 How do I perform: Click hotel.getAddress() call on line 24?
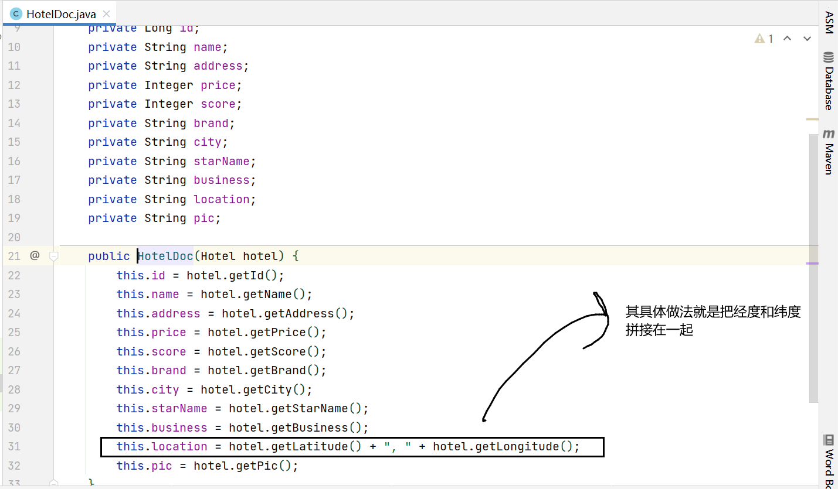pyautogui.click(x=285, y=313)
